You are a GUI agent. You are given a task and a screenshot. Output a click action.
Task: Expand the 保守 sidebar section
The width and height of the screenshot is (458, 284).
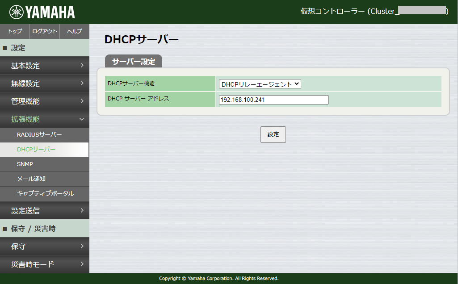pos(45,246)
